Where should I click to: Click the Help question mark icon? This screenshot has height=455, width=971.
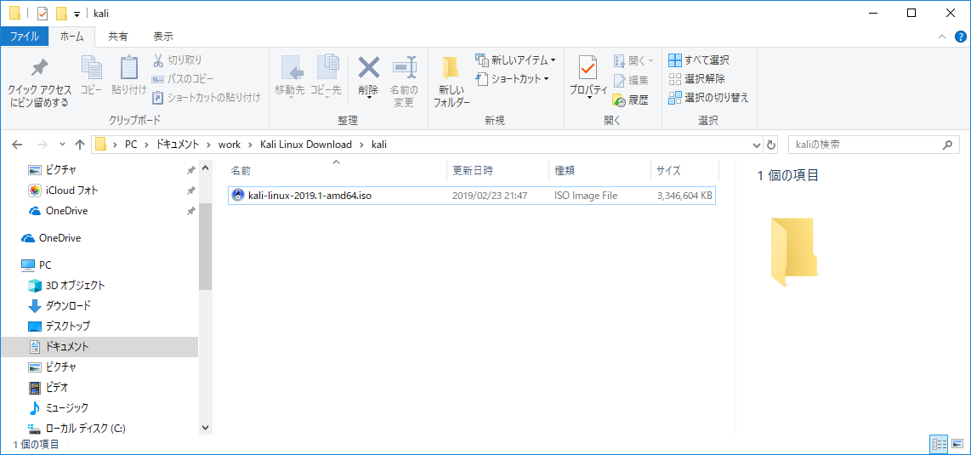(x=961, y=37)
